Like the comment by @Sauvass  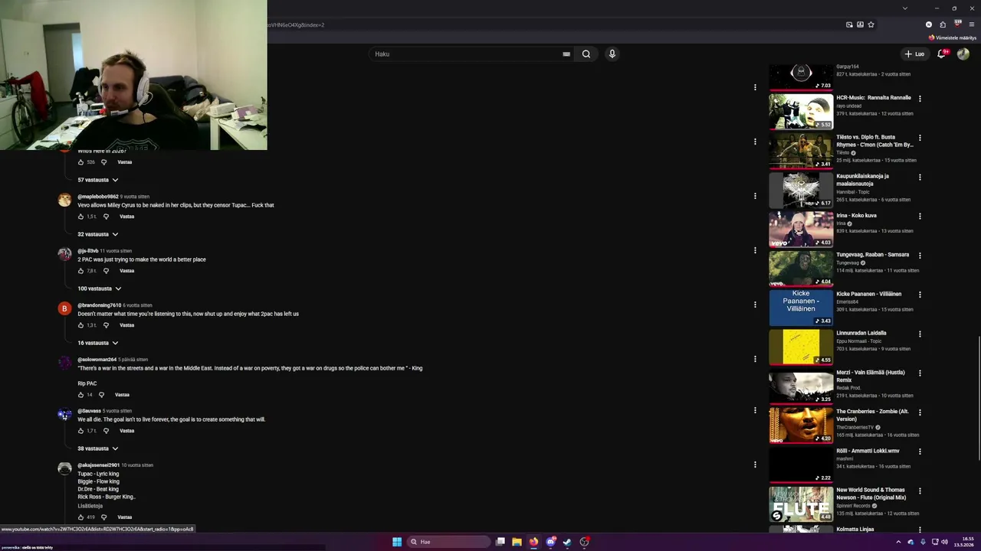point(80,431)
